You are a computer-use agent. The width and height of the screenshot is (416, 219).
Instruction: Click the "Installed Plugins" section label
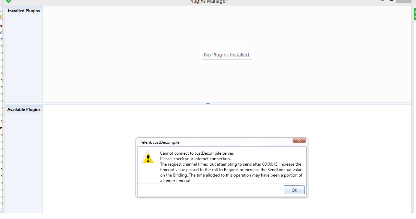tap(24, 11)
